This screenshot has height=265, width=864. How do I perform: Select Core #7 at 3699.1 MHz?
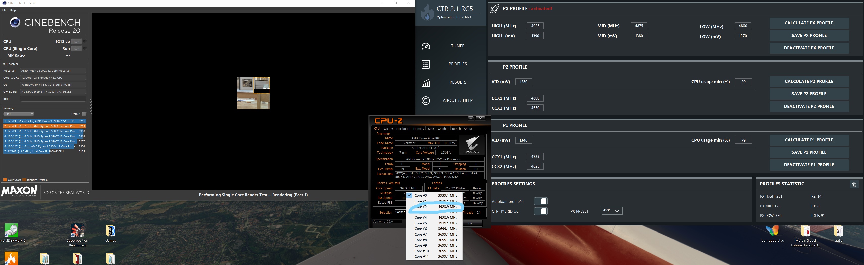coord(434,234)
